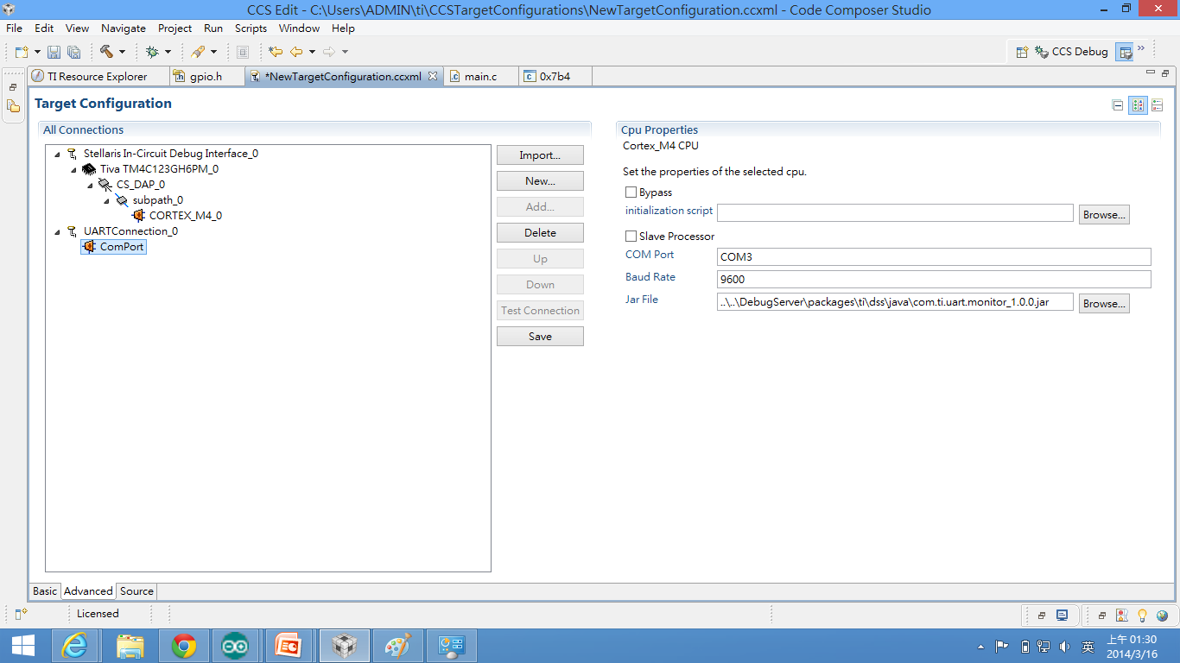Open the Project menu
This screenshot has height=663, width=1180.
tap(175, 28)
